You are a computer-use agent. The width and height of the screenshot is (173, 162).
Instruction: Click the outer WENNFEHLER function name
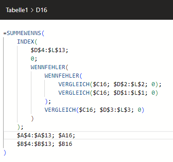coord(48,67)
